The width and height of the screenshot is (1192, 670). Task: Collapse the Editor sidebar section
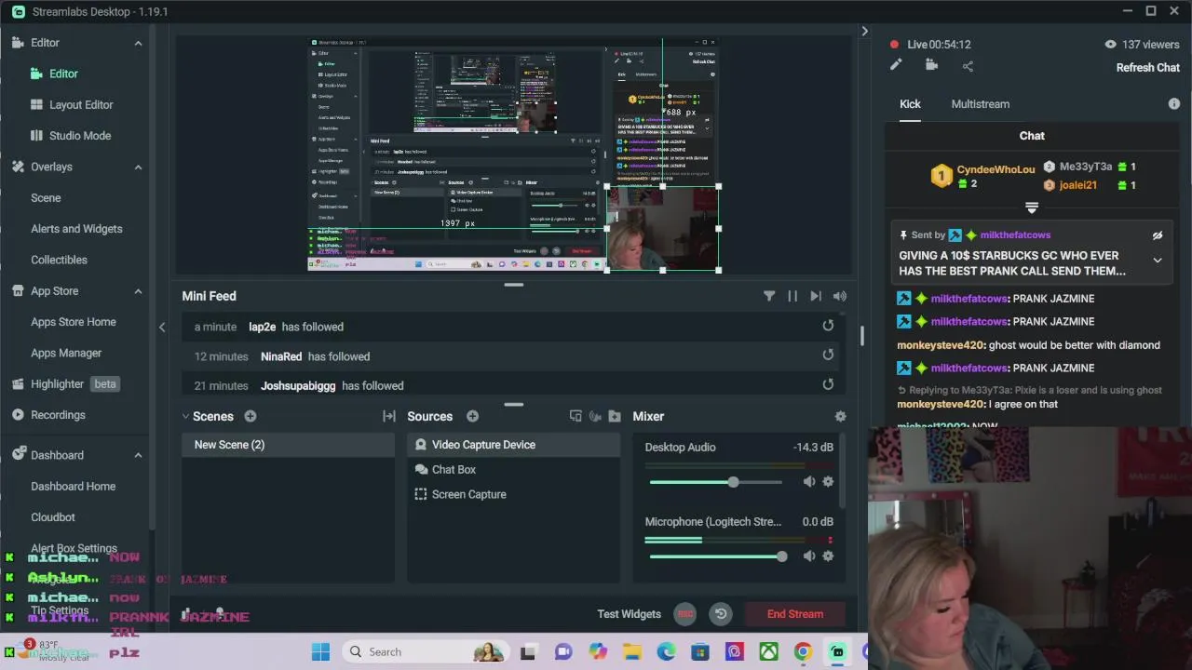[138, 43]
